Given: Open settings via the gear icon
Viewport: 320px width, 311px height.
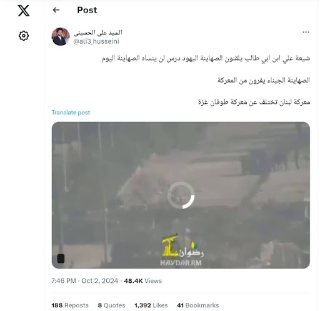Looking at the screenshot, I should 24,36.
